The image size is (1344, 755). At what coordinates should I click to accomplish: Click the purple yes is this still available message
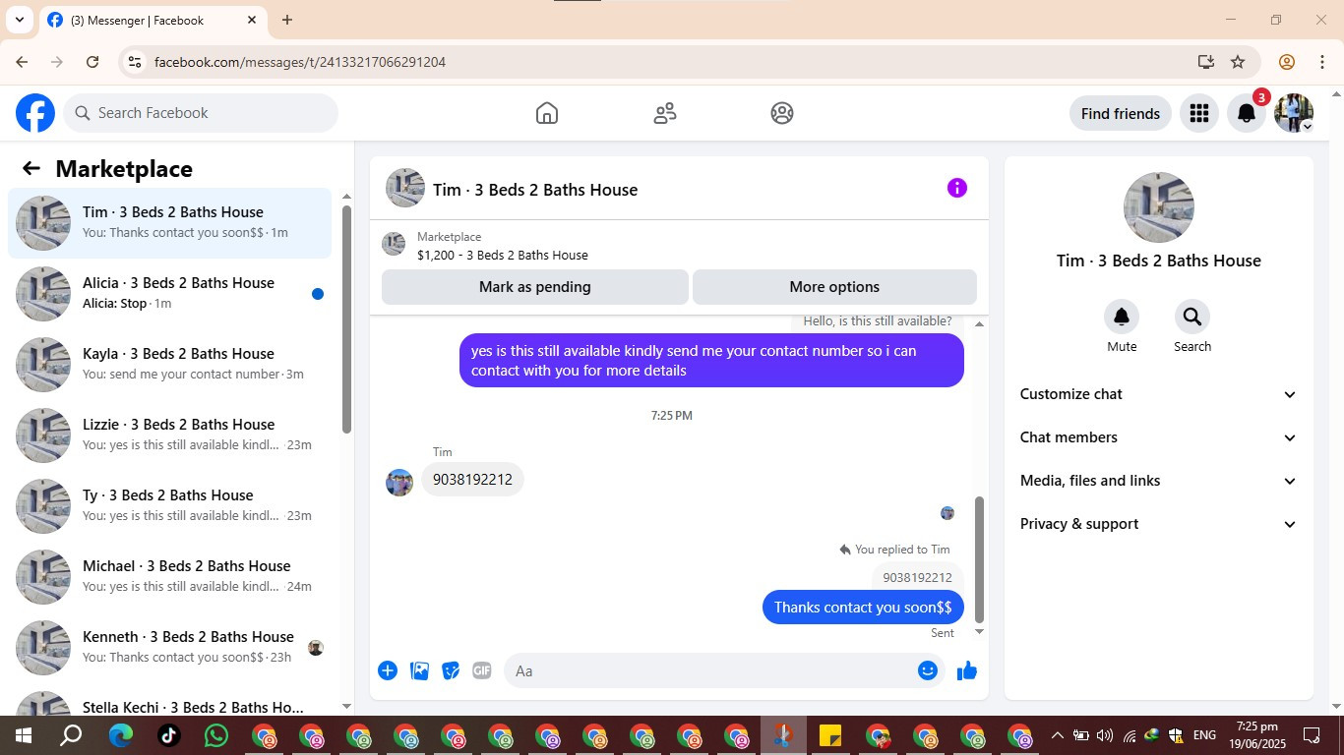coord(711,361)
